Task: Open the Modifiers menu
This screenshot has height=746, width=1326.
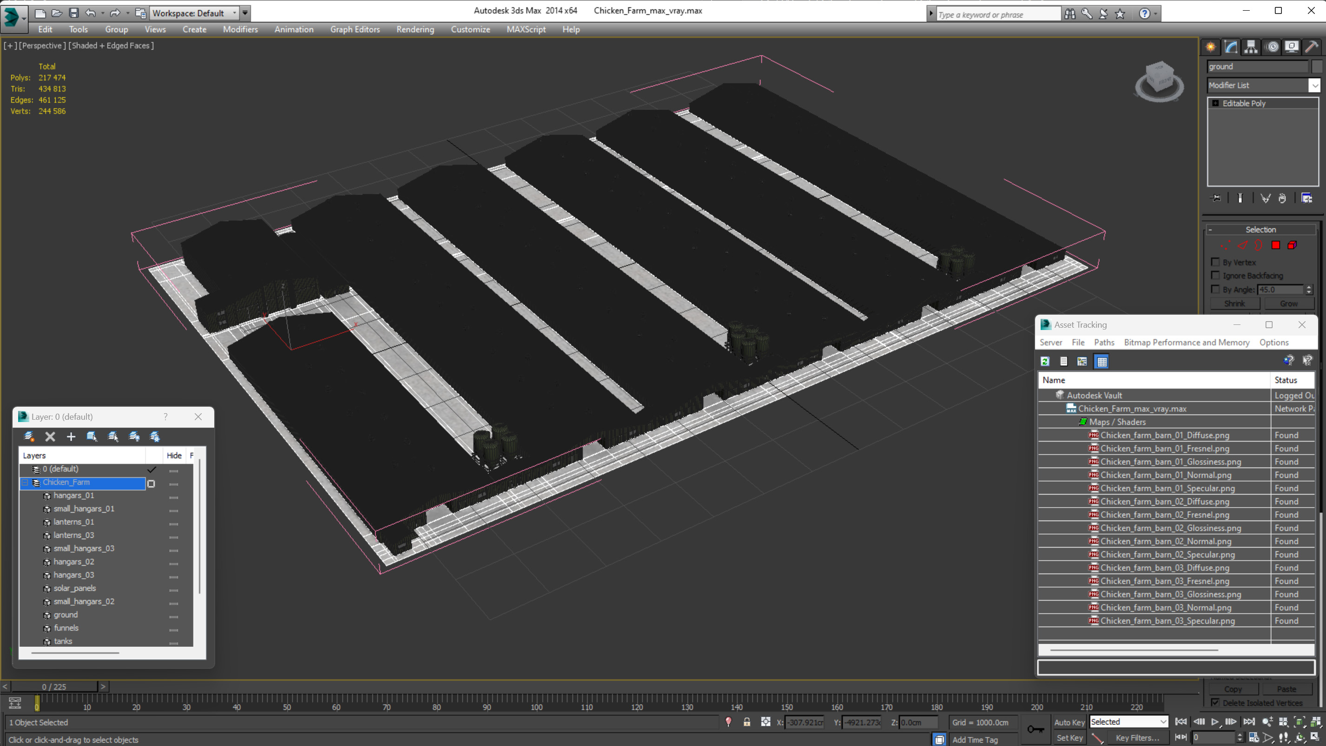Action: click(x=240, y=29)
